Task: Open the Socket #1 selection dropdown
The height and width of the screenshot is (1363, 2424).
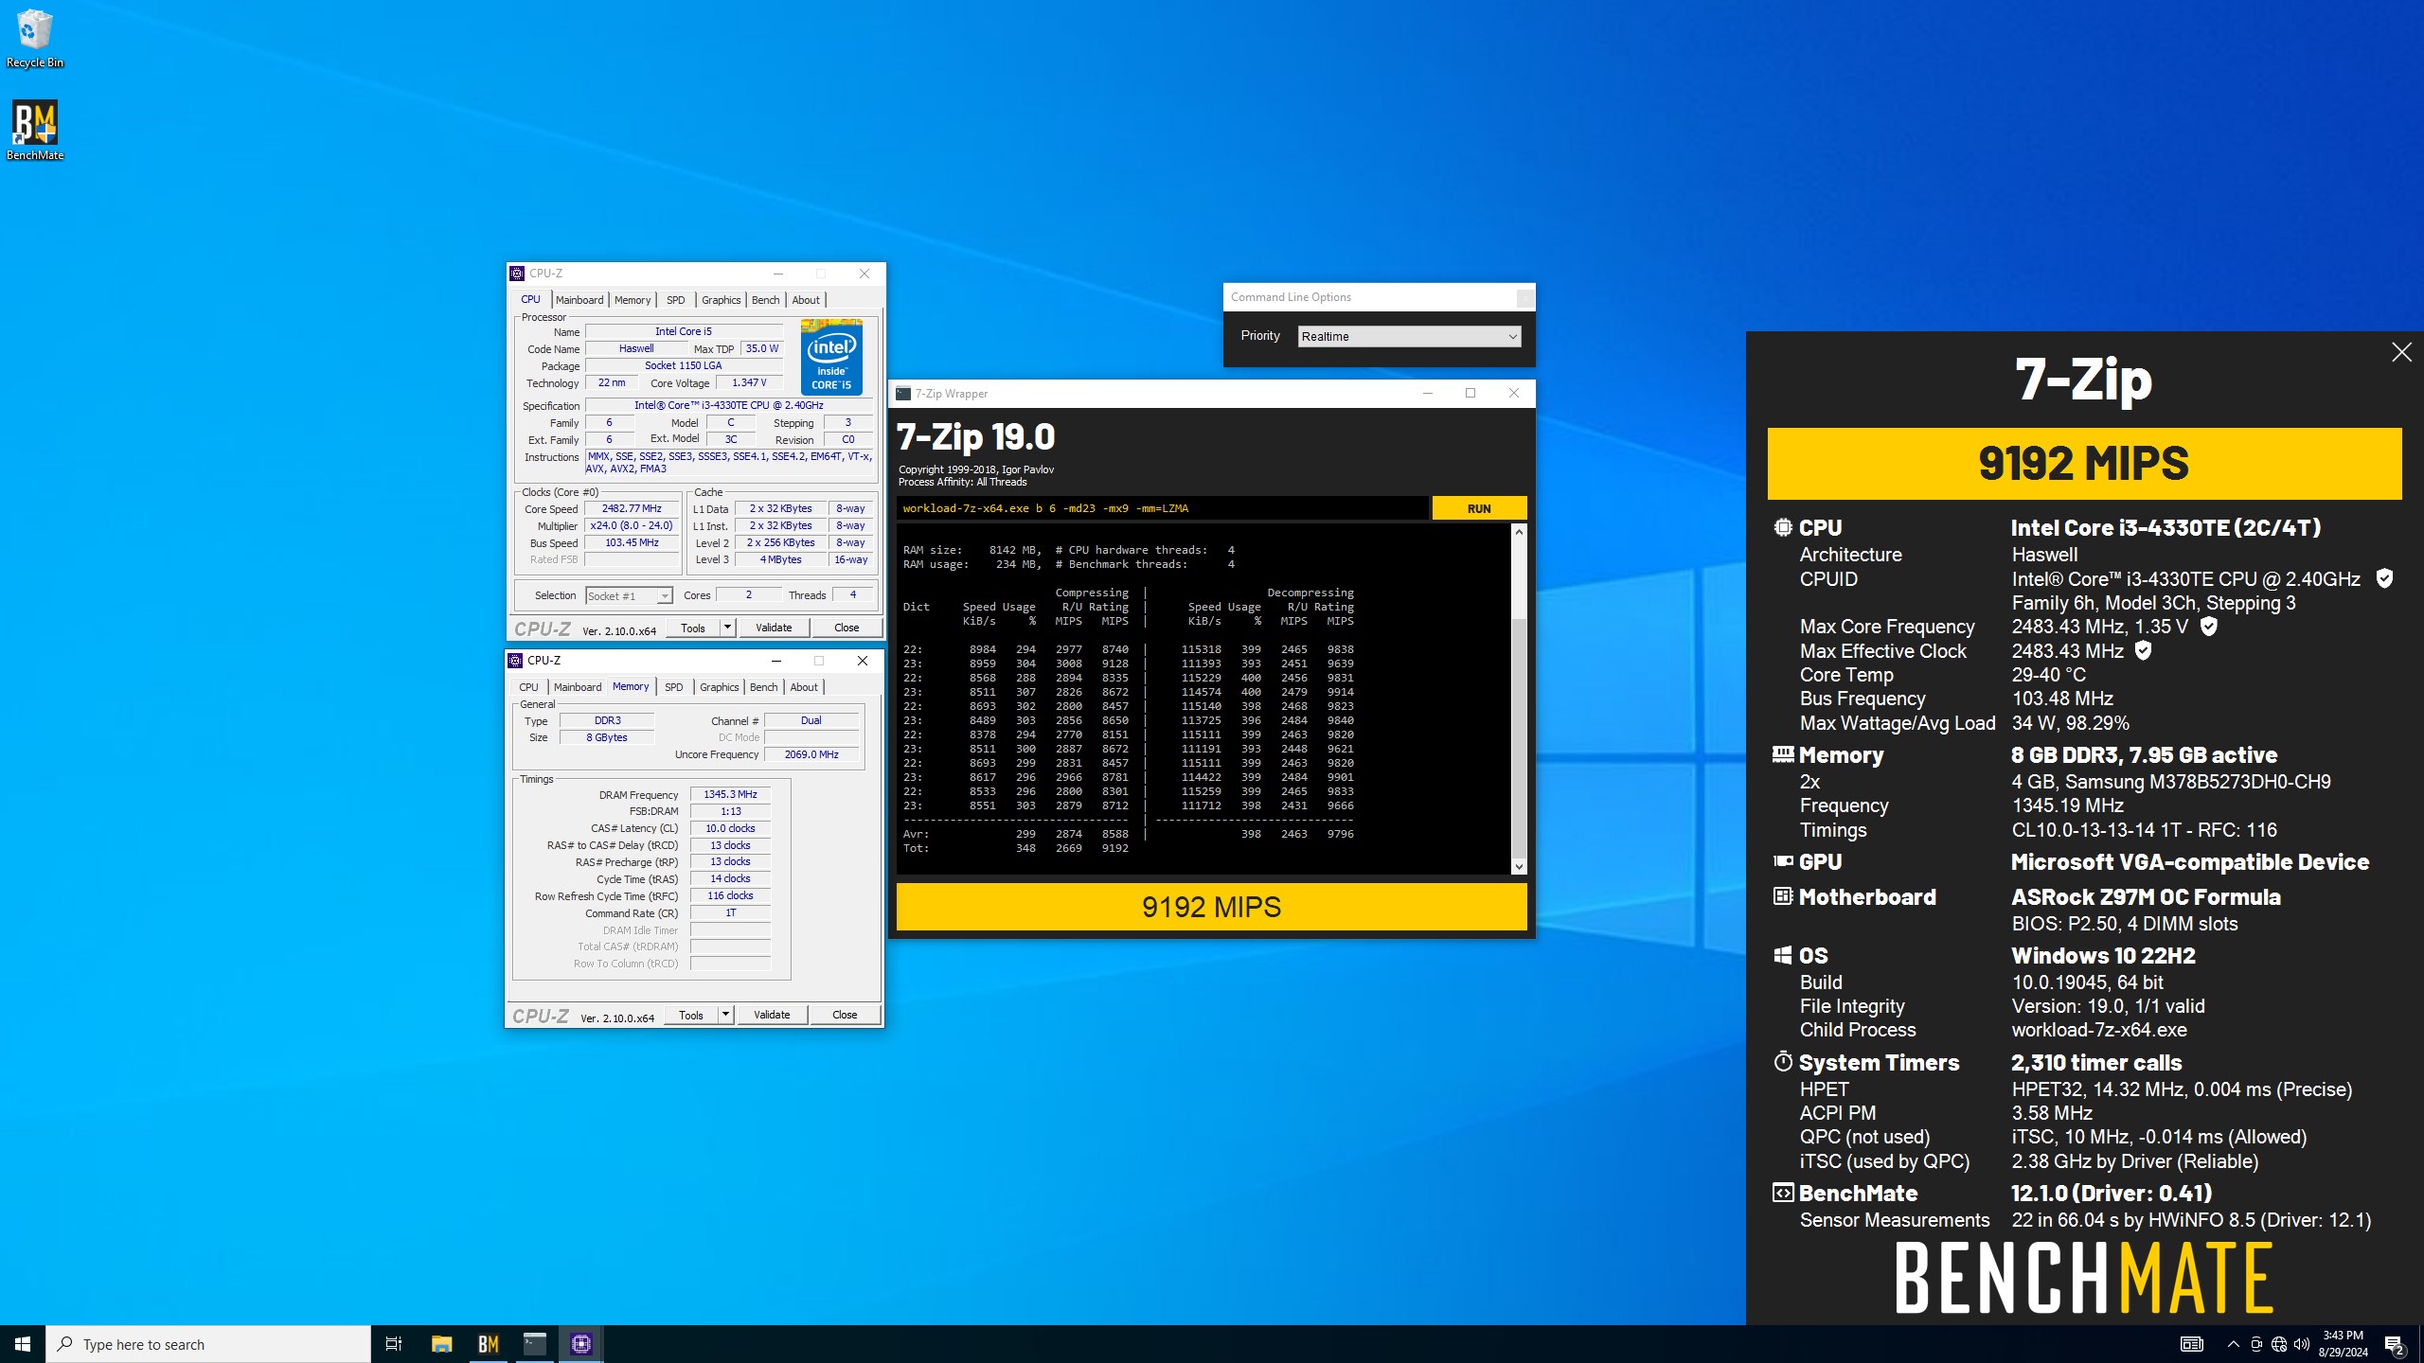Action: [629, 595]
